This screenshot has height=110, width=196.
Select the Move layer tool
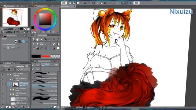pos(46,39)
